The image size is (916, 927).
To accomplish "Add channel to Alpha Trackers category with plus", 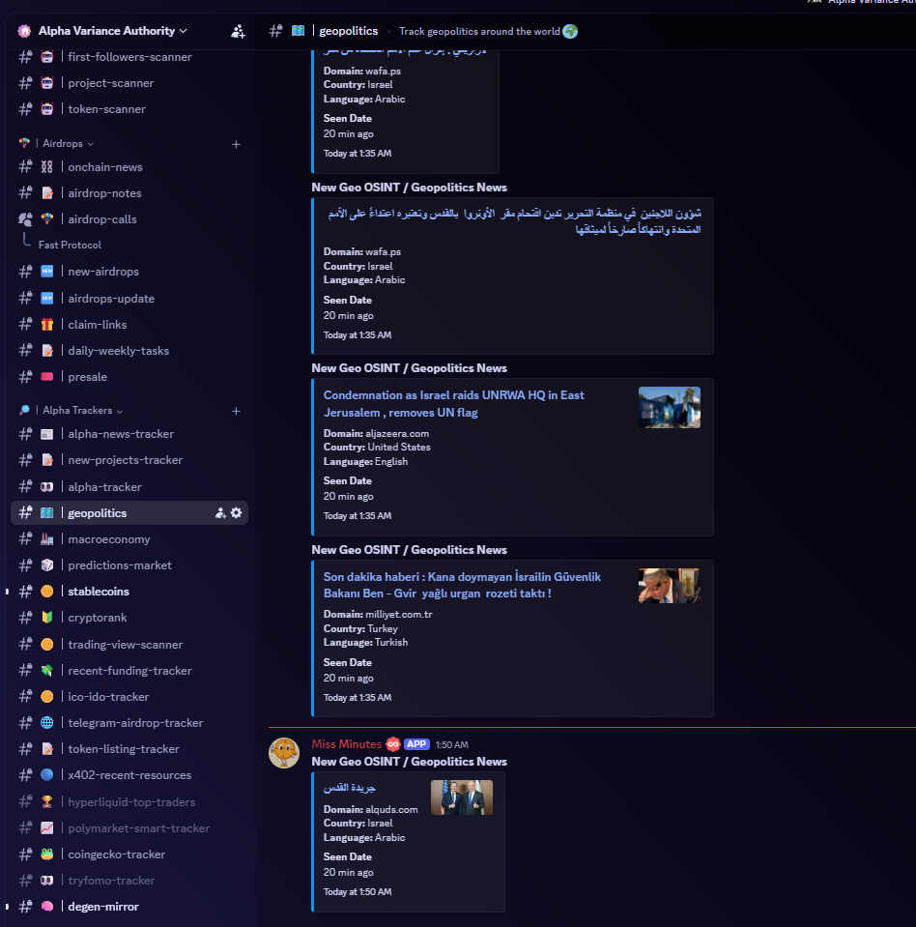I will [x=236, y=411].
